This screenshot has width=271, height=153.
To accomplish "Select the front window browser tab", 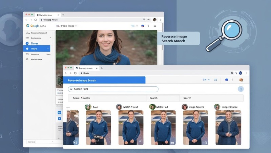I will (86, 68).
